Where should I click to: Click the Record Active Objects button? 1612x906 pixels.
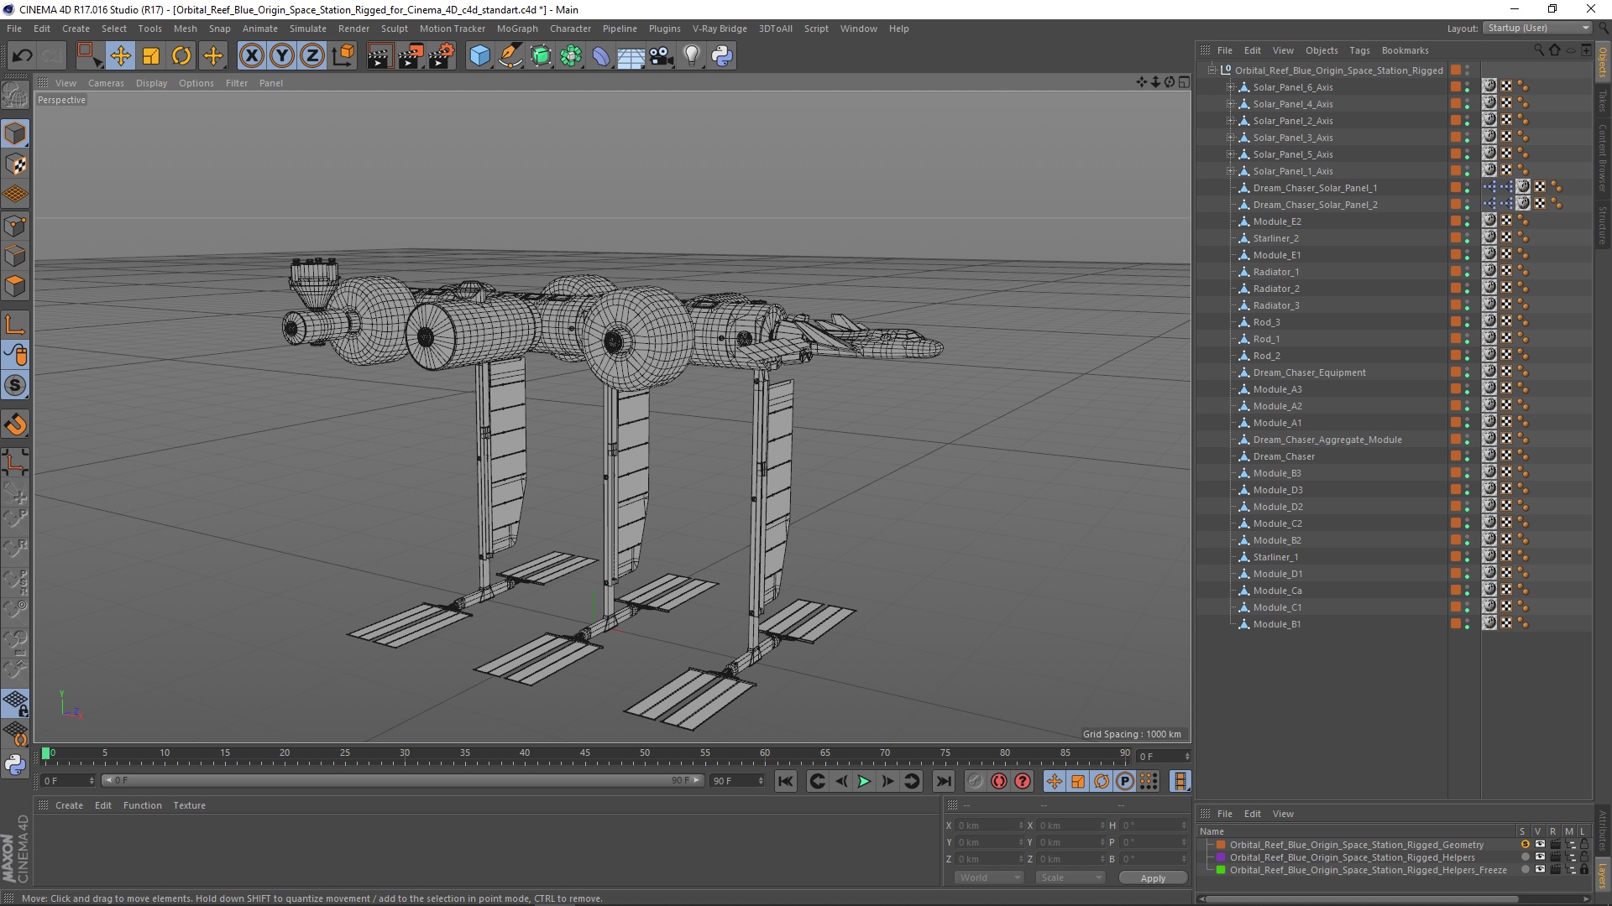[x=974, y=781]
